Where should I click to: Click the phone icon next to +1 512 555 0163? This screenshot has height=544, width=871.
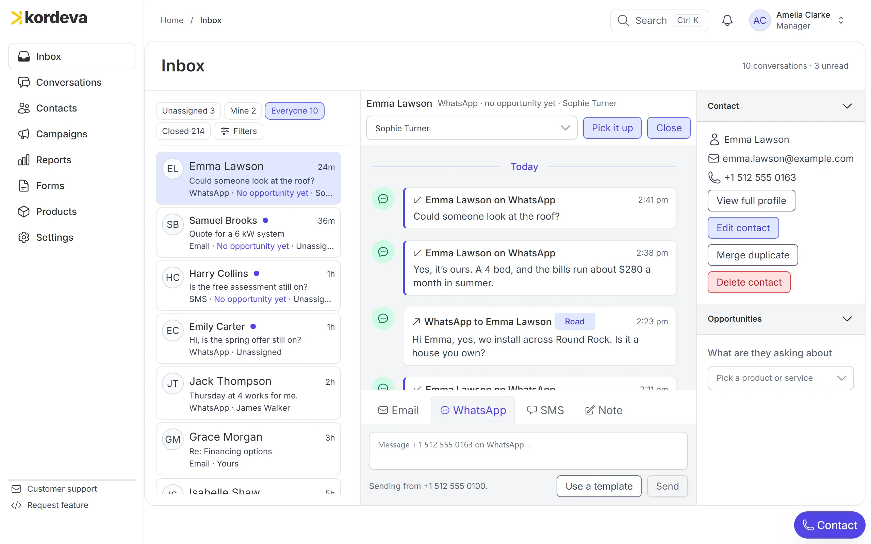(x=714, y=177)
